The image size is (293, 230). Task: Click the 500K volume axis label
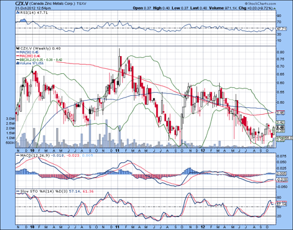(10, 143)
